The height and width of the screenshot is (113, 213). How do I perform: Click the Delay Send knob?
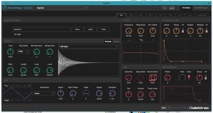pyautogui.click(x=141, y=78)
